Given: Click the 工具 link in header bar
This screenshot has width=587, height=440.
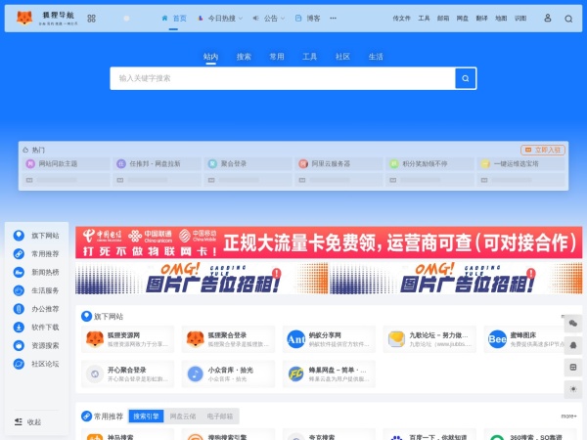Looking at the screenshot, I should [424, 18].
